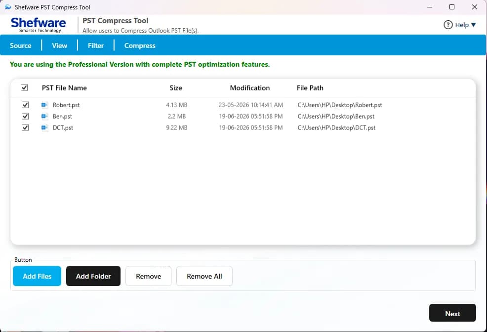Uncheck the Robert.pst checkbox
The image size is (487, 332).
[25, 105]
